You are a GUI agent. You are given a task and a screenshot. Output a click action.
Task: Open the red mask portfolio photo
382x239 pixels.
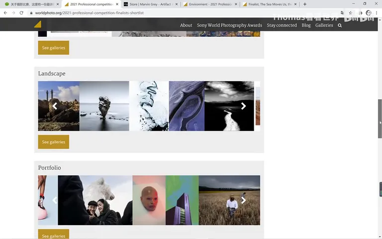tap(149, 200)
